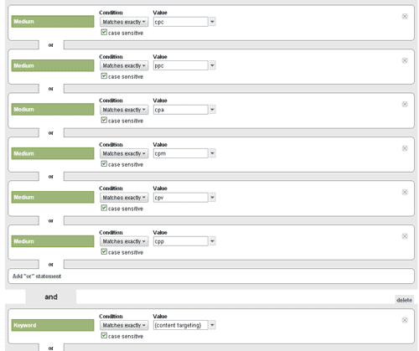Open value suggestions arrow beside cpc field
419x351 pixels.
click(212, 22)
